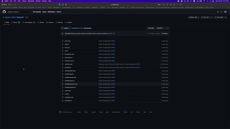Image resolution: width=230 pixels, height=129 pixels.
Task: Open the create-new plus dropdown
Action: coord(221,12)
